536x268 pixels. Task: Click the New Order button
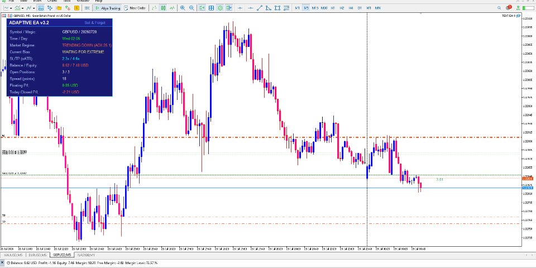coord(135,8)
